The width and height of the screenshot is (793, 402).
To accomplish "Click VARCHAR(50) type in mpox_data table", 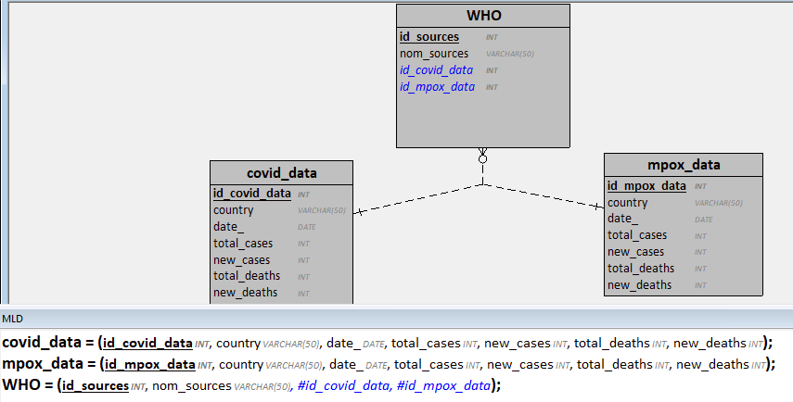I will coord(718,203).
